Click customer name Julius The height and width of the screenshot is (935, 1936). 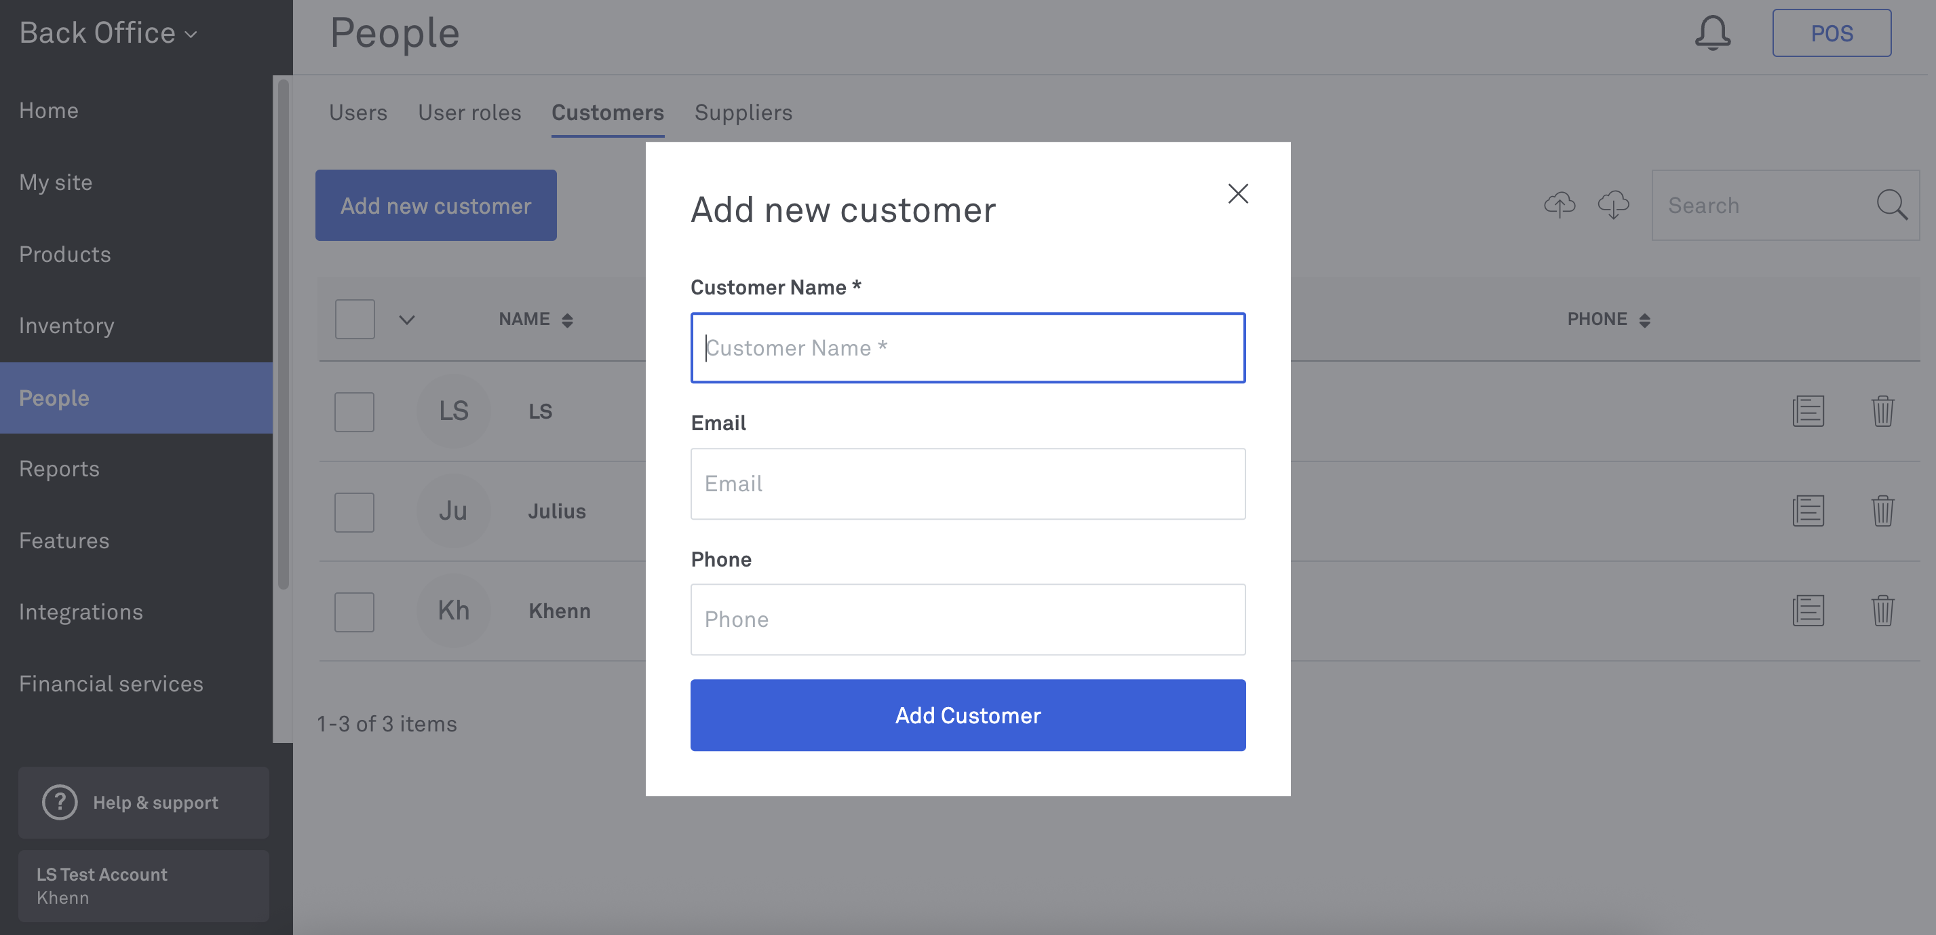click(557, 512)
